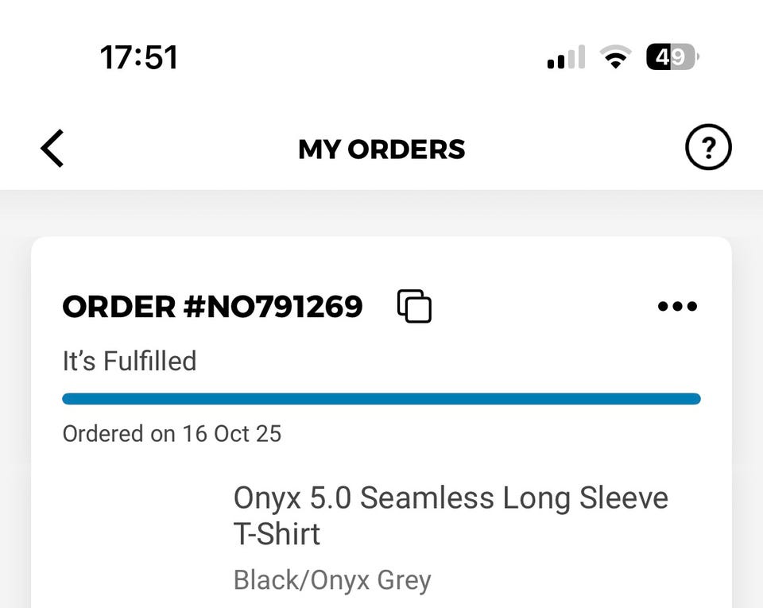
Task: Open the three-dot order options menu
Action: [x=678, y=307]
